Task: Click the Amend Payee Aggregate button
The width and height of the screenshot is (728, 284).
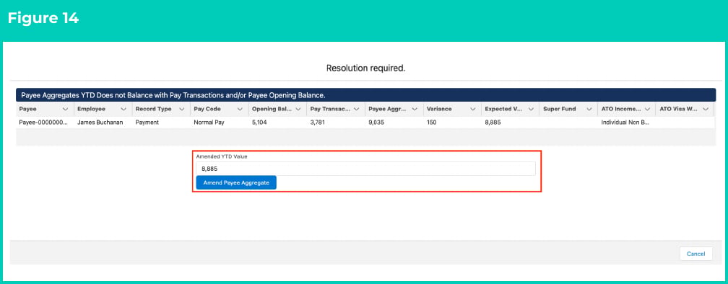Action: [x=236, y=182]
